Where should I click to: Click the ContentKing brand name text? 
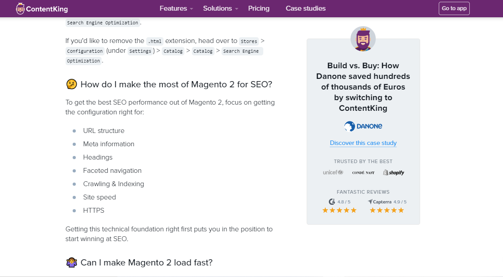click(x=47, y=9)
